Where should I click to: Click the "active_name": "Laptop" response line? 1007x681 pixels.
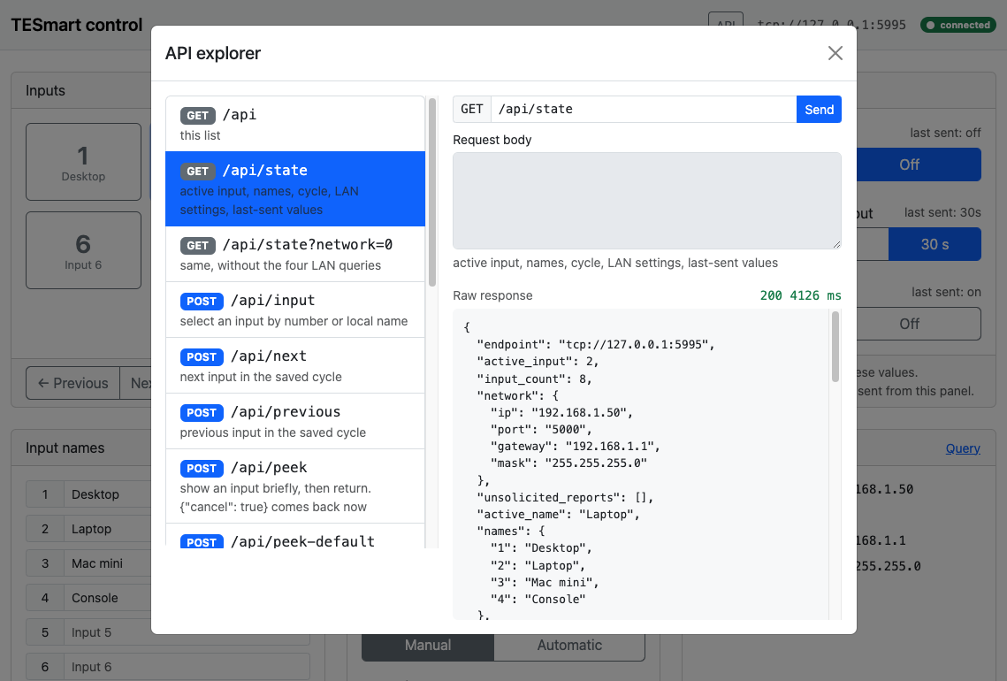(558, 515)
